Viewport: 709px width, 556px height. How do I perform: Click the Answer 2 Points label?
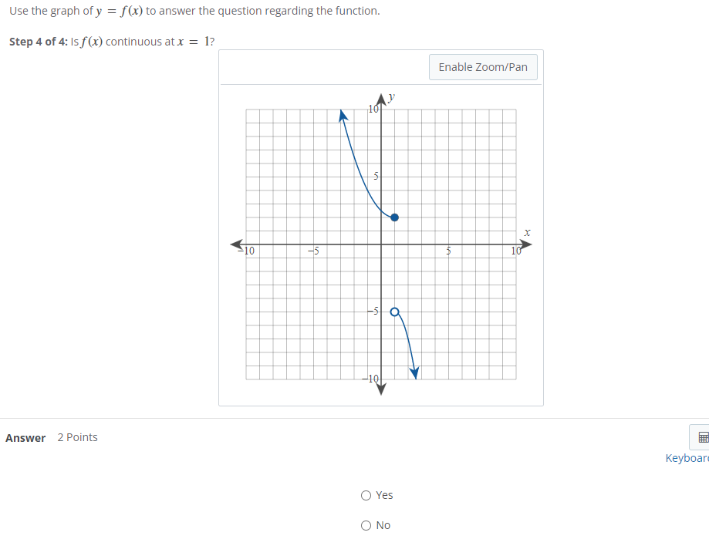tap(52, 437)
